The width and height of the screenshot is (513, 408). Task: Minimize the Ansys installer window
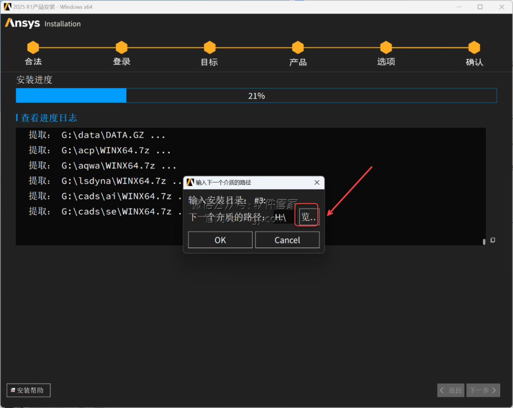click(x=459, y=7)
